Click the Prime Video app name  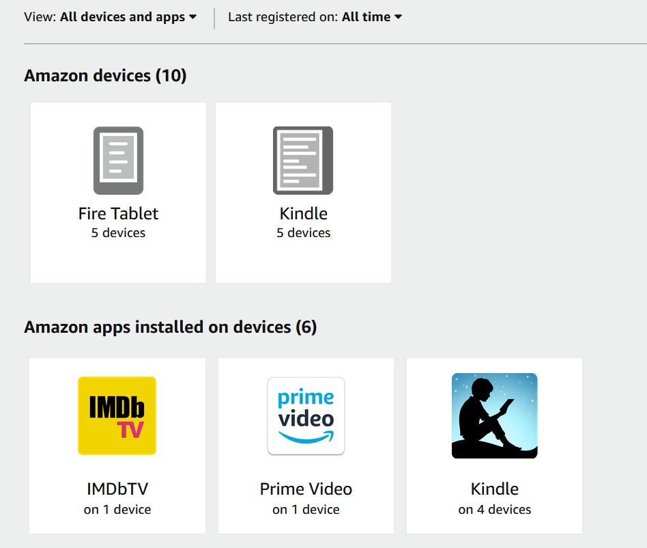click(306, 489)
